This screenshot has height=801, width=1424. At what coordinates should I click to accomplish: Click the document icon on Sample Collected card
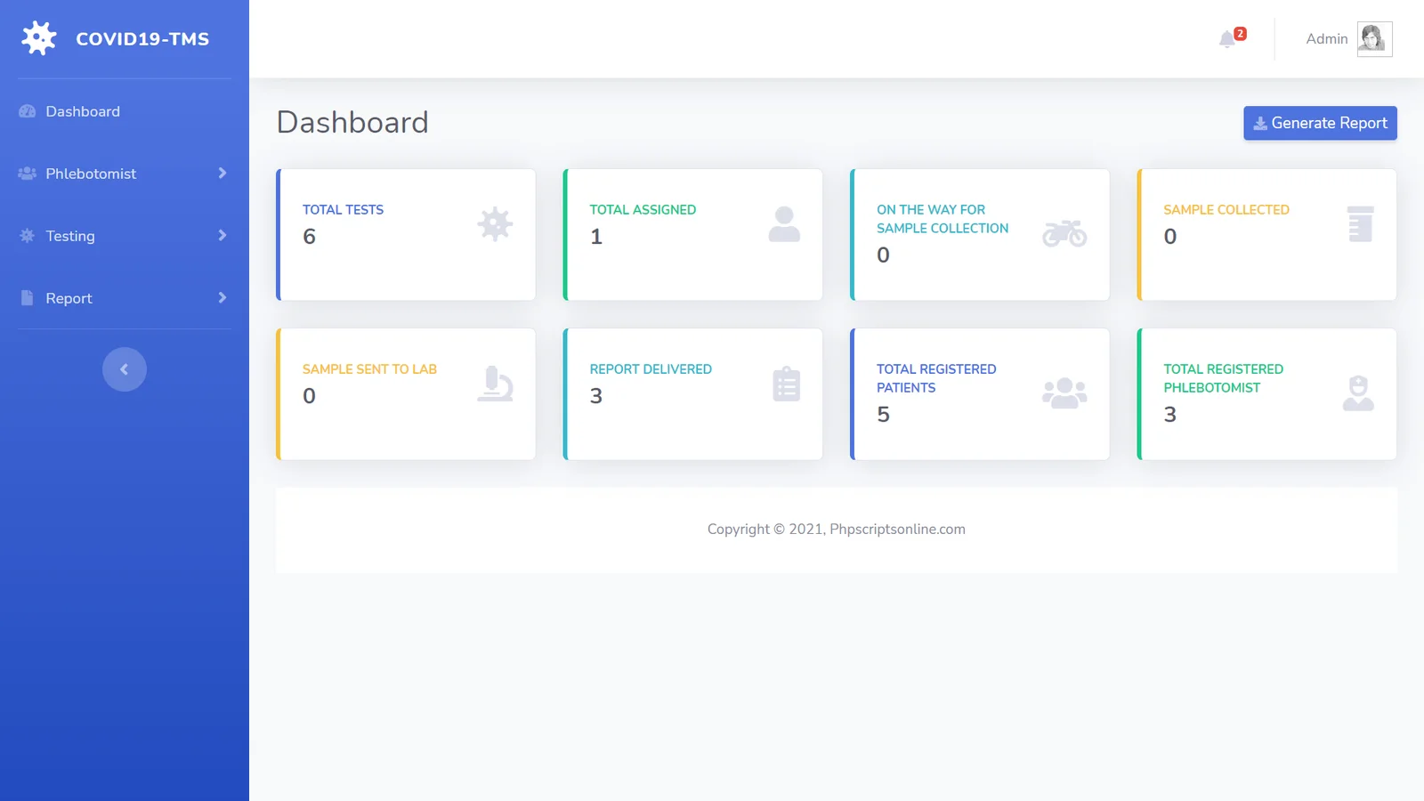point(1361,224)
